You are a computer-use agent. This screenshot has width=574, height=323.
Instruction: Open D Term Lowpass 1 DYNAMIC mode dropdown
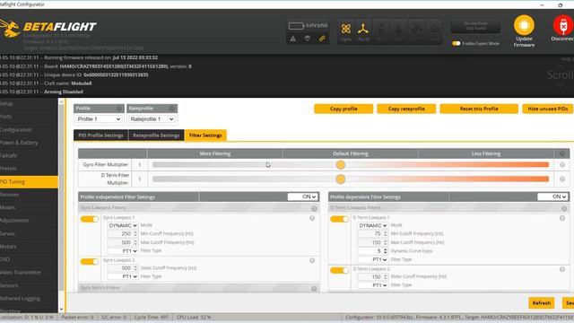[x=373, y=225]
